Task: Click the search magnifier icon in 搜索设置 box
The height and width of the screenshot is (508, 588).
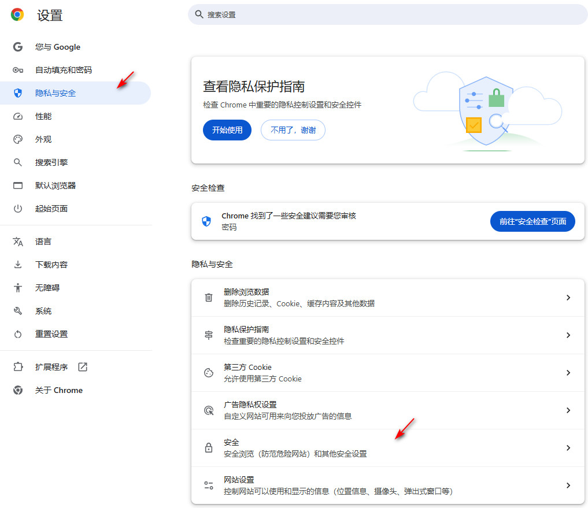Action: click(199, 14)
